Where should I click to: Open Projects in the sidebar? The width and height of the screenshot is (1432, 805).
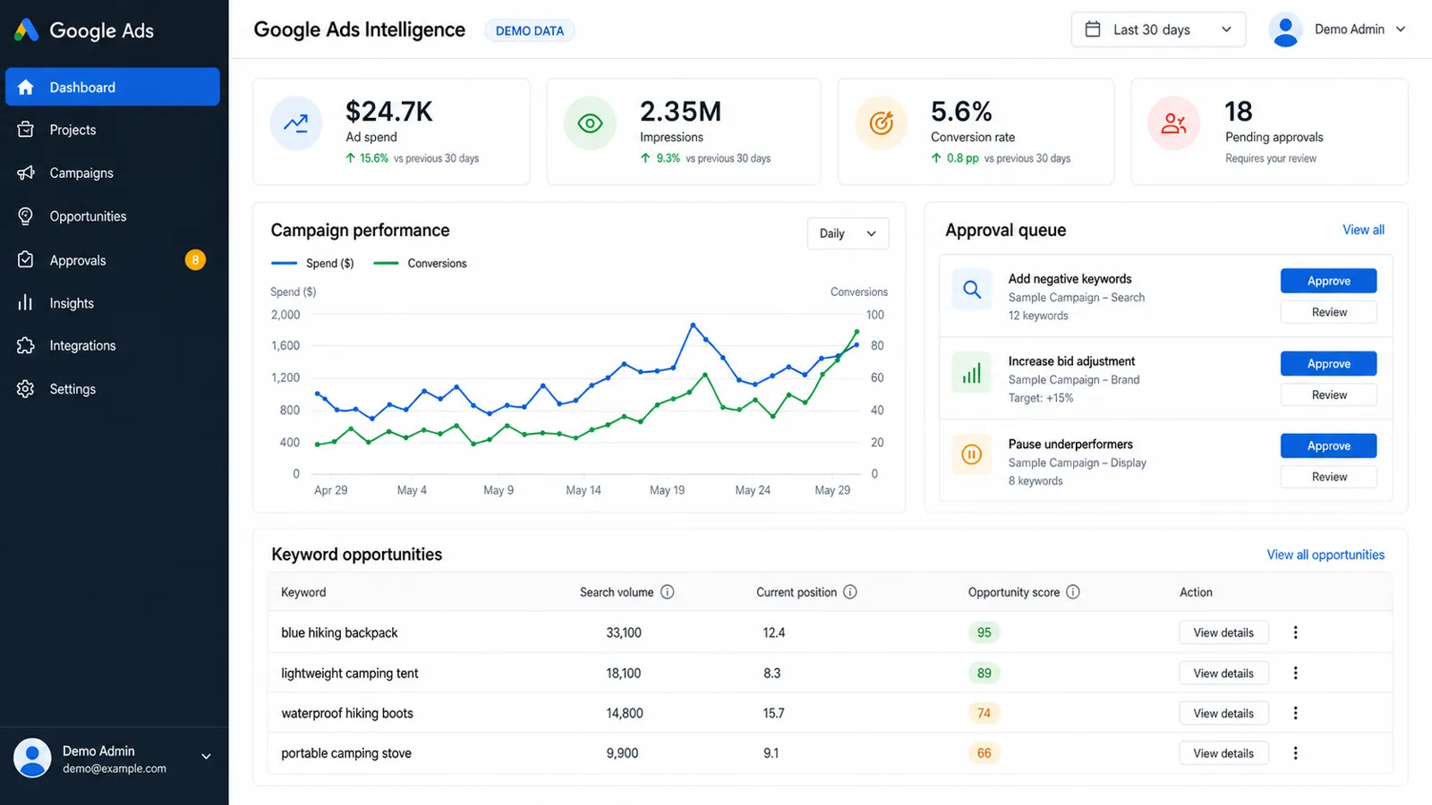click(113, 130)
